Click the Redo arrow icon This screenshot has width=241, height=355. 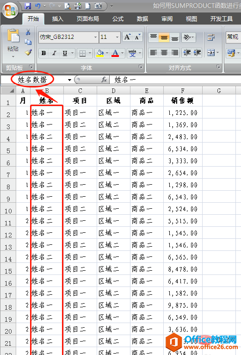(52, 6)
